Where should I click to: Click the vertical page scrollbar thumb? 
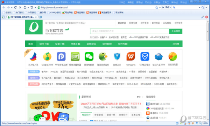pyautogui.click(x=208, y=31)
